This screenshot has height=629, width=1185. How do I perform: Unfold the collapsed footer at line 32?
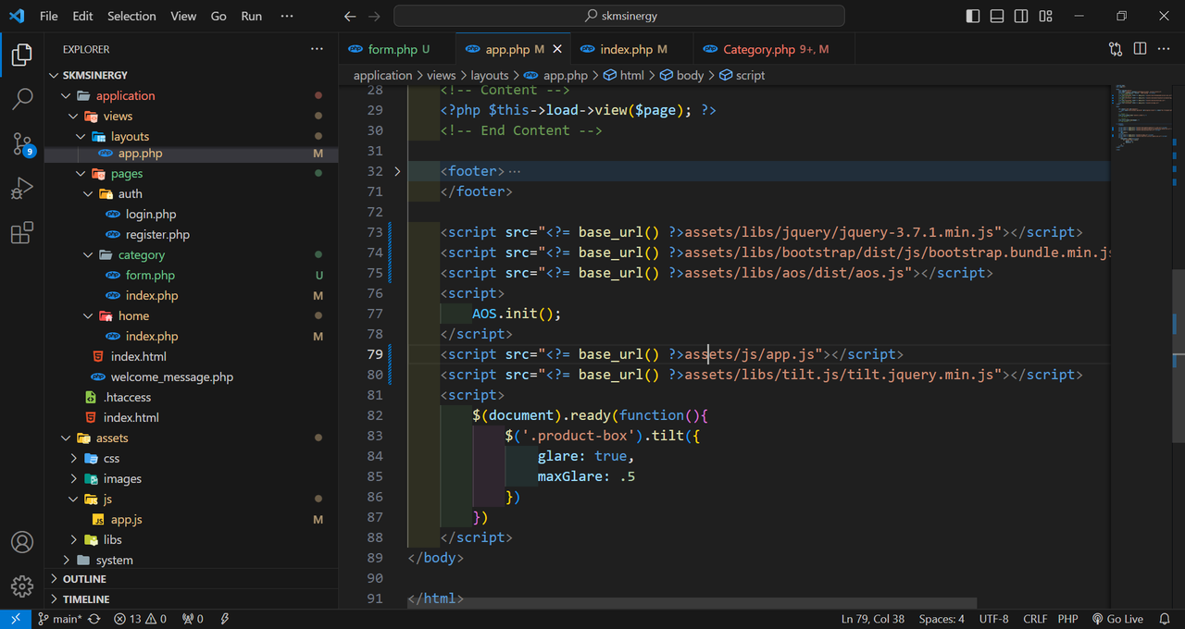click(x=397, y=171)
